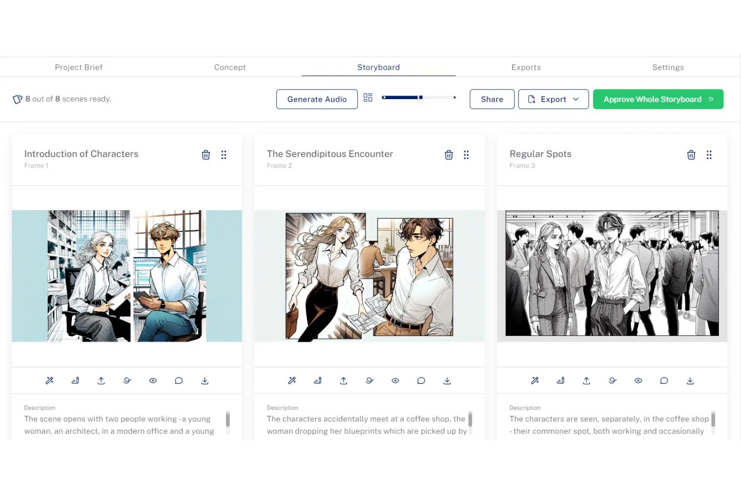
Task: Click description text starting 'The characters are seen'
Action: [609, 425]
